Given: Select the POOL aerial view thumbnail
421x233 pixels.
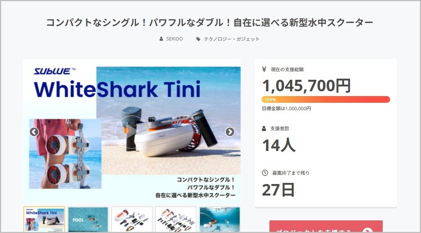Looking at the screenshot, I should point(88,219).
